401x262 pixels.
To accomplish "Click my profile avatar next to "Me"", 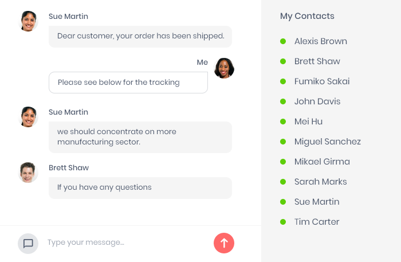I will coord(224,68).
